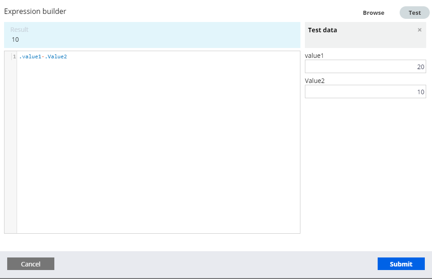Click the value1 field label
This screenshot has width=432, height=279.
[313, 55]
